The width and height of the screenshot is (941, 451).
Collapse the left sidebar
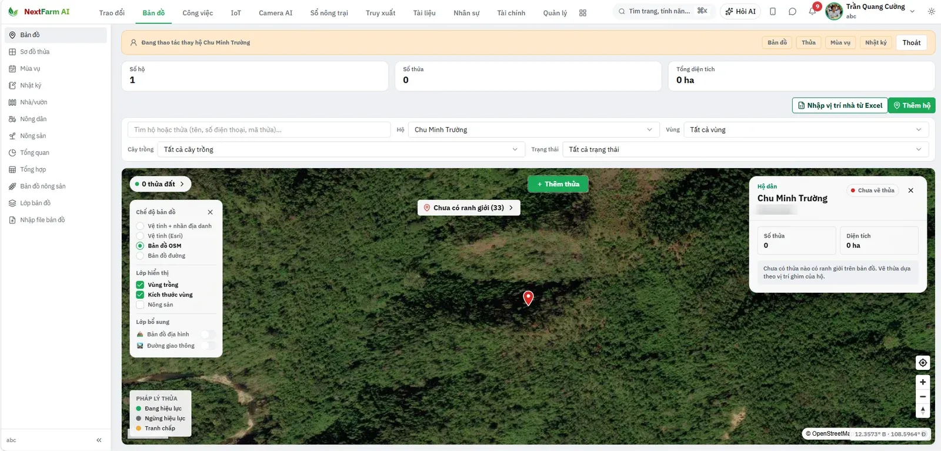coord(99,440)
